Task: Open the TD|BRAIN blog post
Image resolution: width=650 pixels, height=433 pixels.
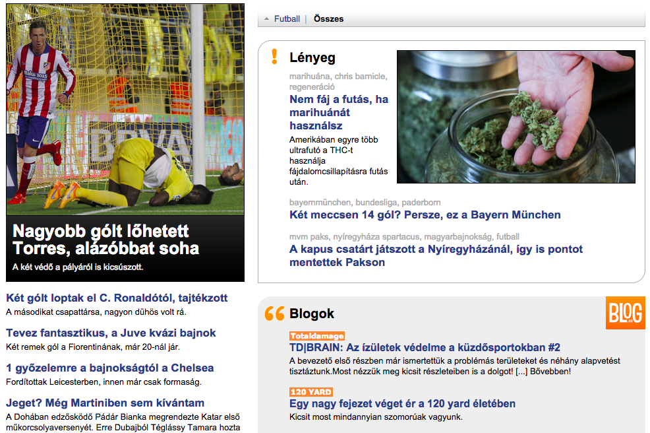Action: click(425, 347)
